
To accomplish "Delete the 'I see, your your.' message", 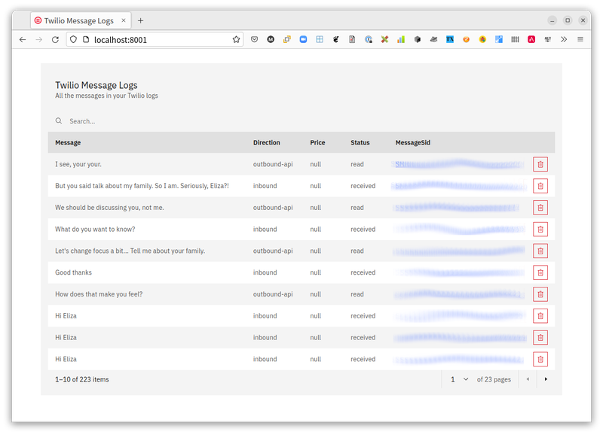I will pyautogui.click(x=540, y=164).
